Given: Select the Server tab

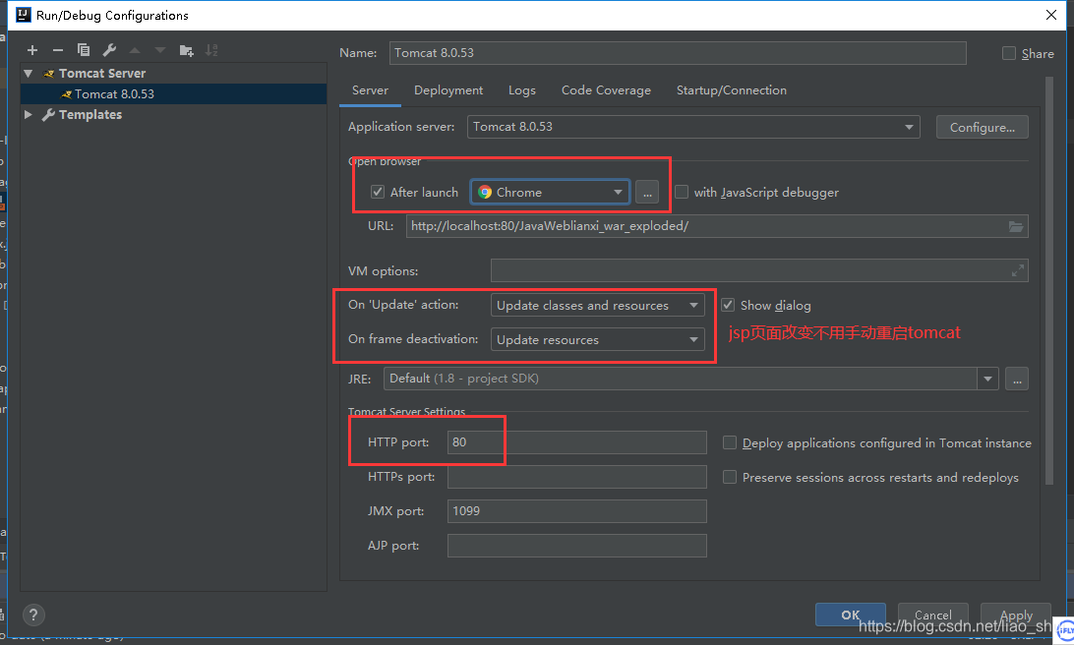Looking at the screenshot, I should pyautogui.click(x=370, y=90).
